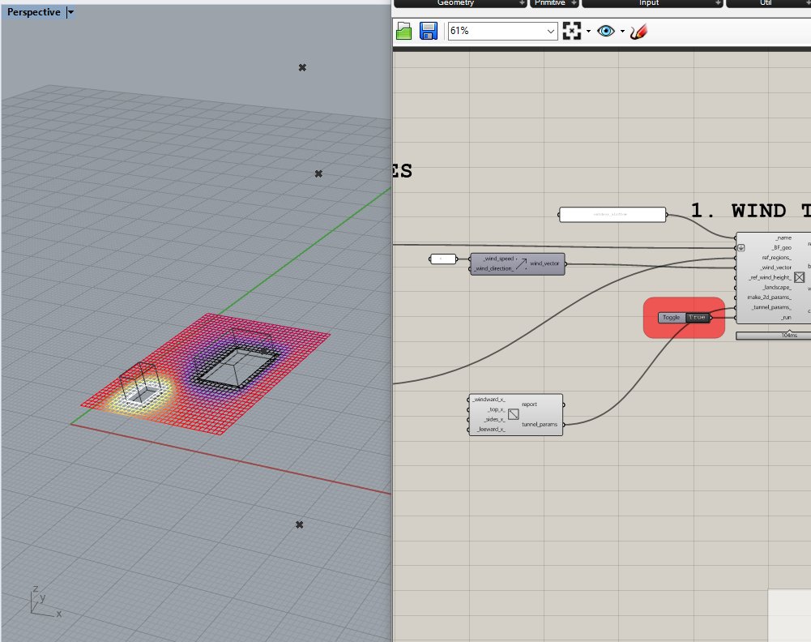This screenshot has height=642, width=811.
Task: Select the name text panel above wind vector
Action: pyautogui.click(x=613, y=214)
